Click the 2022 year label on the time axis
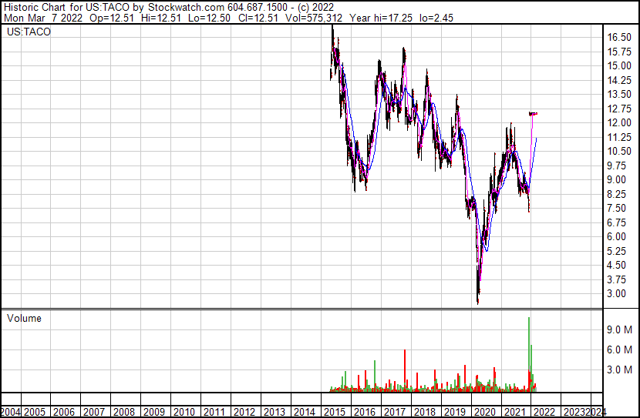Screen dimensions: 640x418 click(x=545, y=412)
